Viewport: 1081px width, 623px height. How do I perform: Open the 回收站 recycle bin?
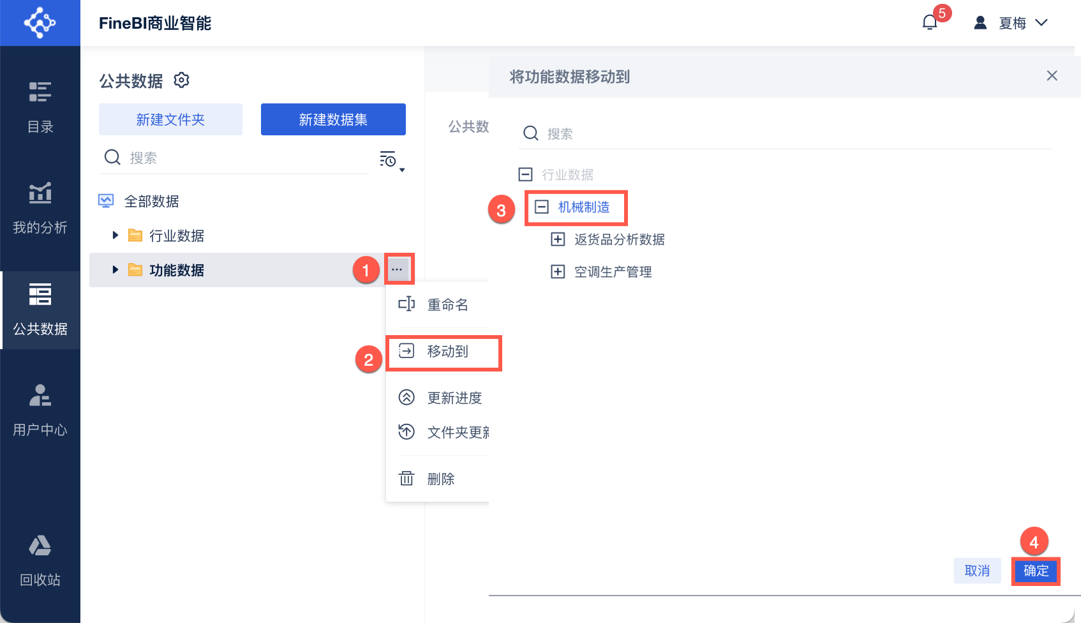(40, 560)
